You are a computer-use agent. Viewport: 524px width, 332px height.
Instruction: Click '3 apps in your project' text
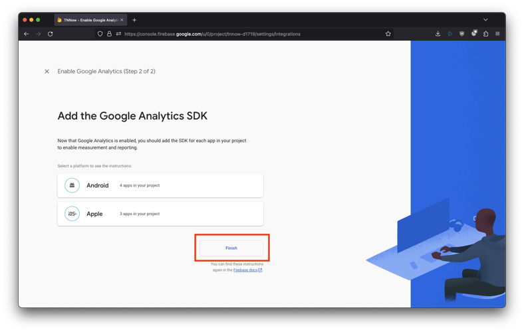(x=140, y=214)
